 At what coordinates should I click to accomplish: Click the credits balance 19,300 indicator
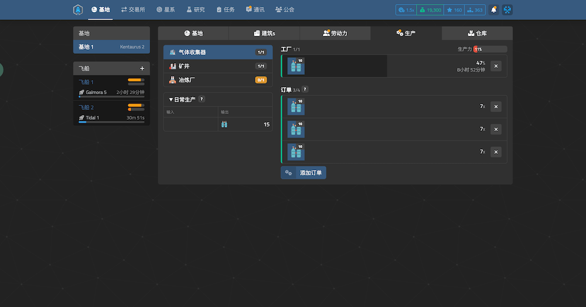pyautogui.click(x=430, y=10)
